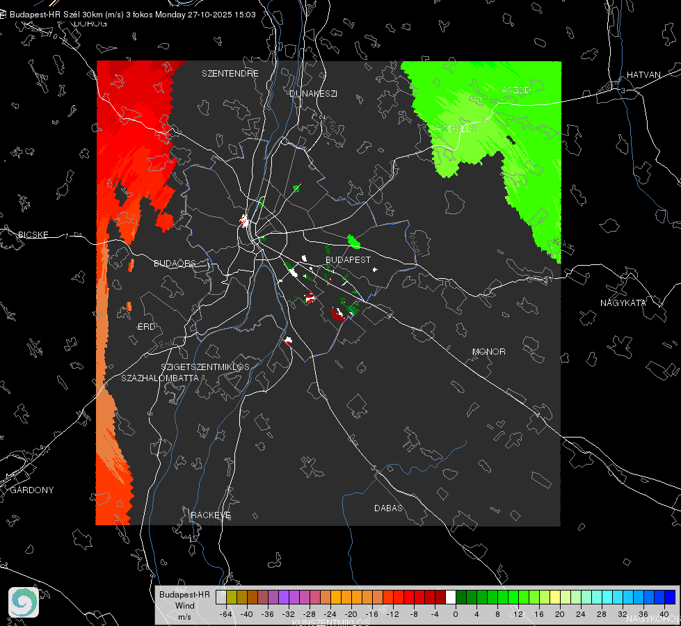The image size is (681, 626).
Task: Click the -24 legend value
Action: (330, 614)
